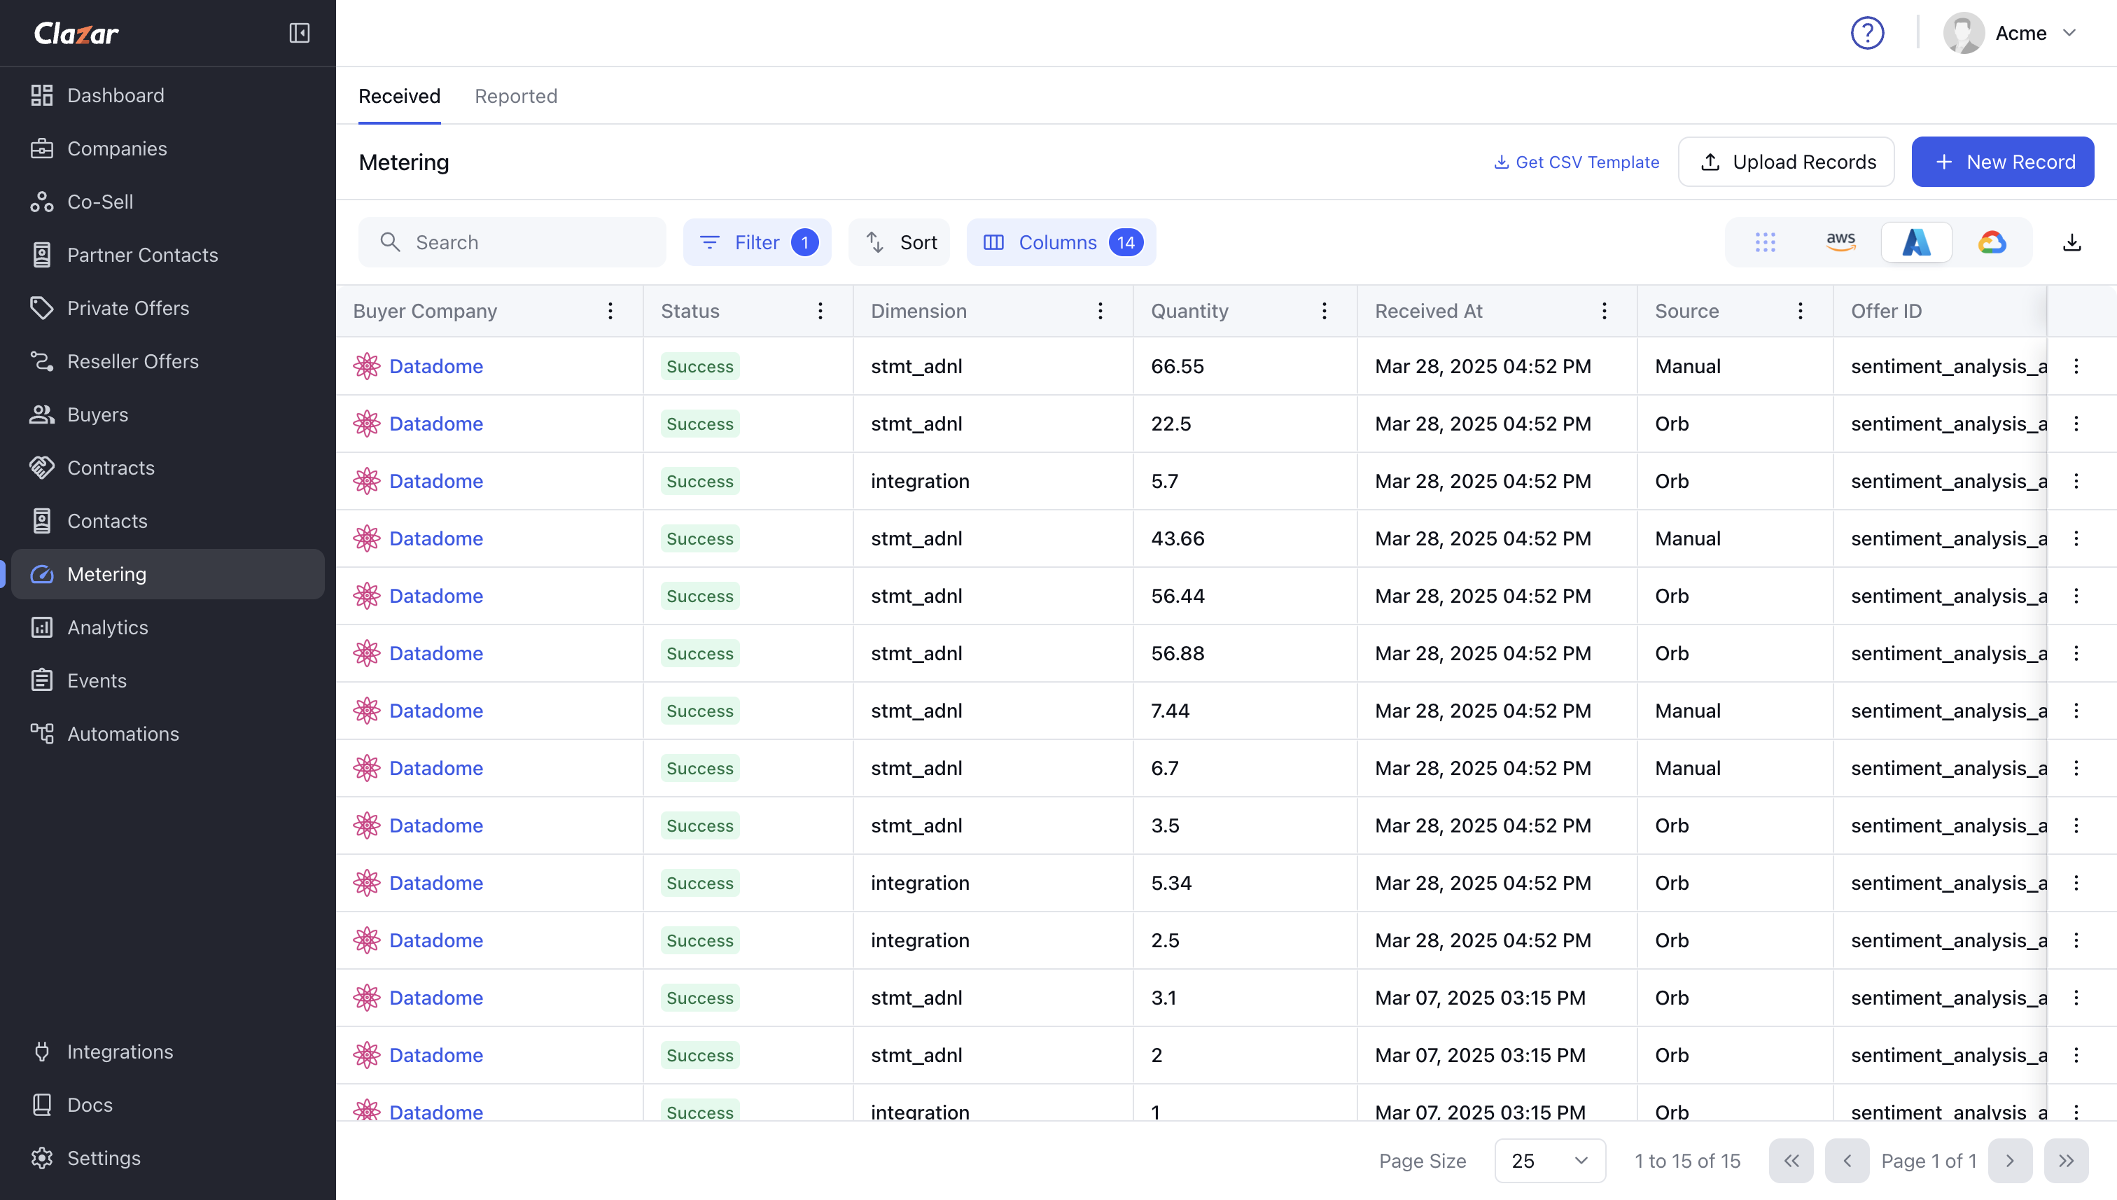Open Quantity column options menu
The width and height of the screenshot is (2117, 1200).
pos(1325,311)
